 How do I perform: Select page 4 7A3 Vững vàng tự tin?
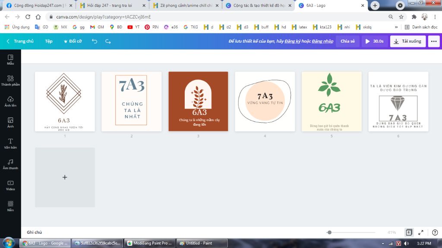pyautogui.click(x=265, y=102)
